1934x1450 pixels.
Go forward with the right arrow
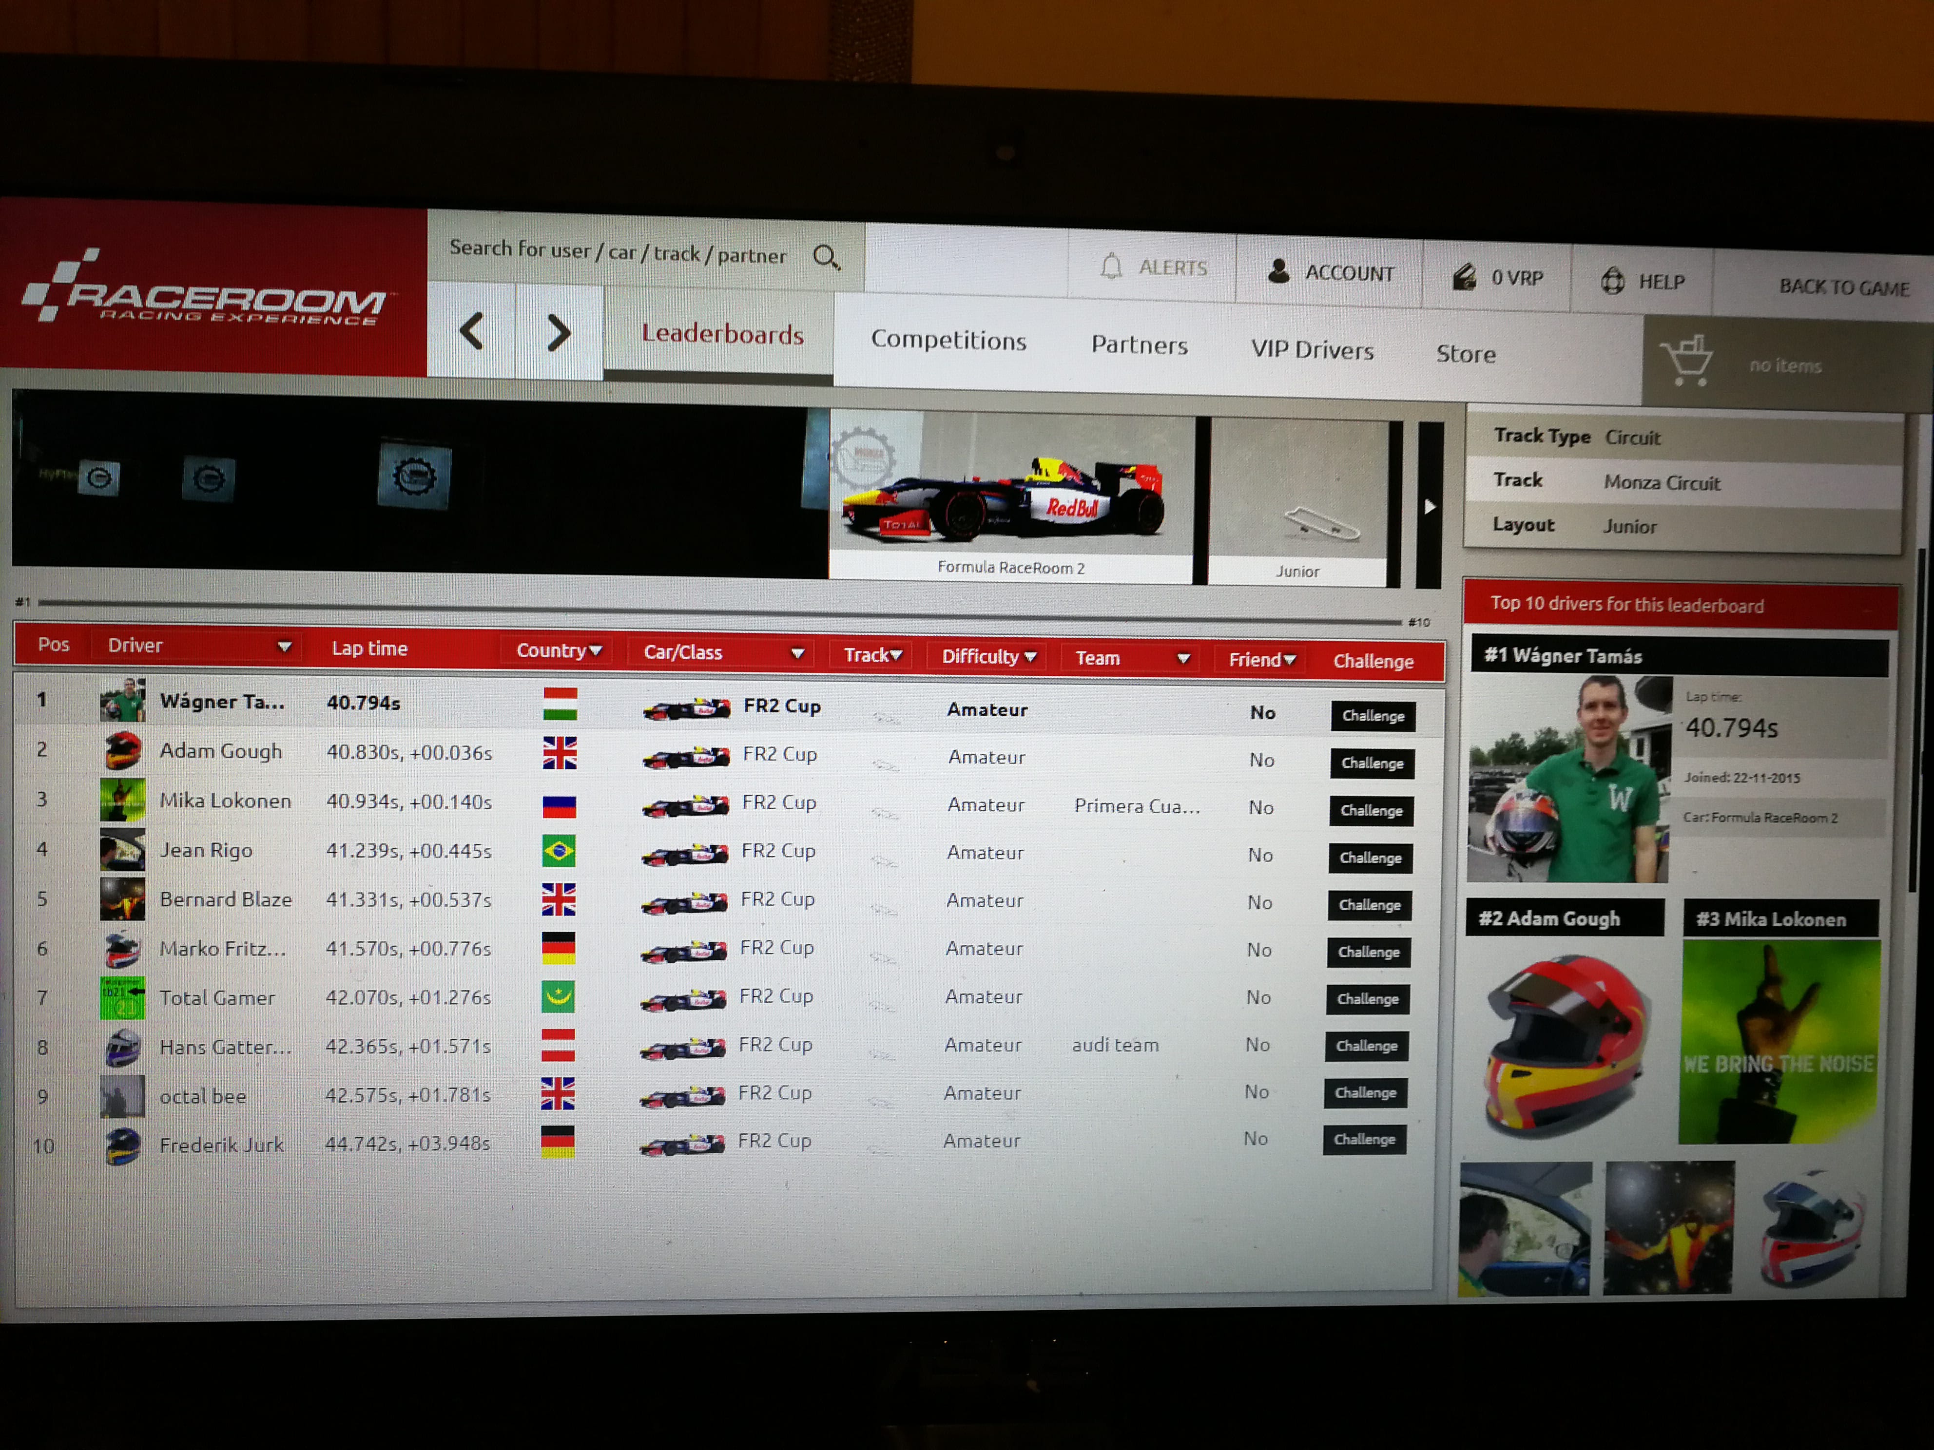pyautogui.click(x=560, y=333)
